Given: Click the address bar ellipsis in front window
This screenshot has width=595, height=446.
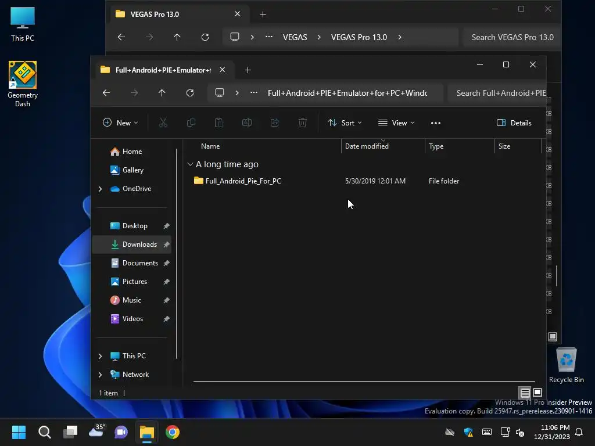Looking at the screenshot, I should click(x=254, y=92).
